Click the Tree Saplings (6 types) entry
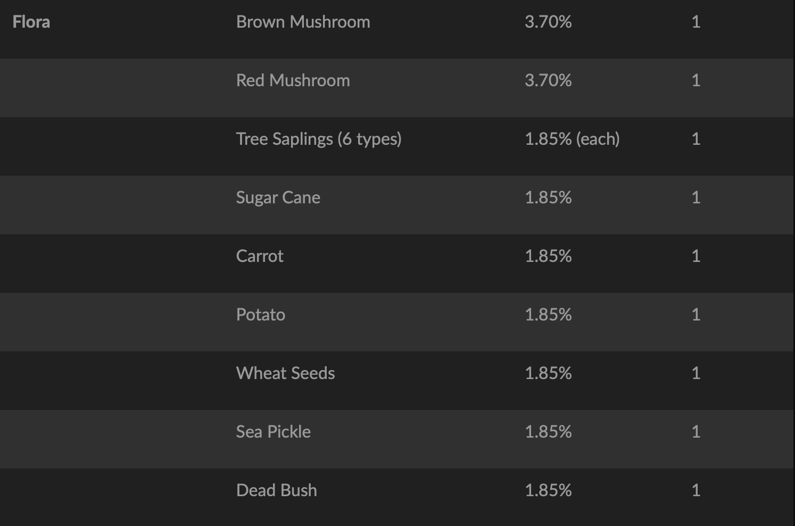Image resolution: width=795 pixels, height=526 pixels. 318,139
